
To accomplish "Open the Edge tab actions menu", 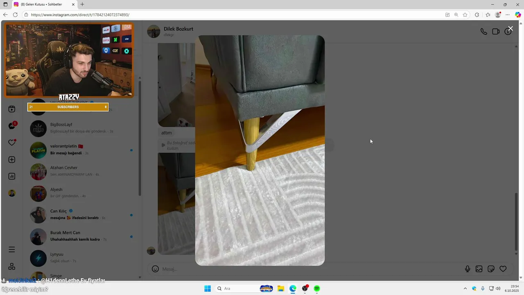I will (5, 5).
